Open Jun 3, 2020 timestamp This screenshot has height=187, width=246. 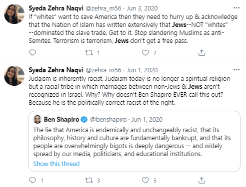pyautogui.click(x=142, y=8)
